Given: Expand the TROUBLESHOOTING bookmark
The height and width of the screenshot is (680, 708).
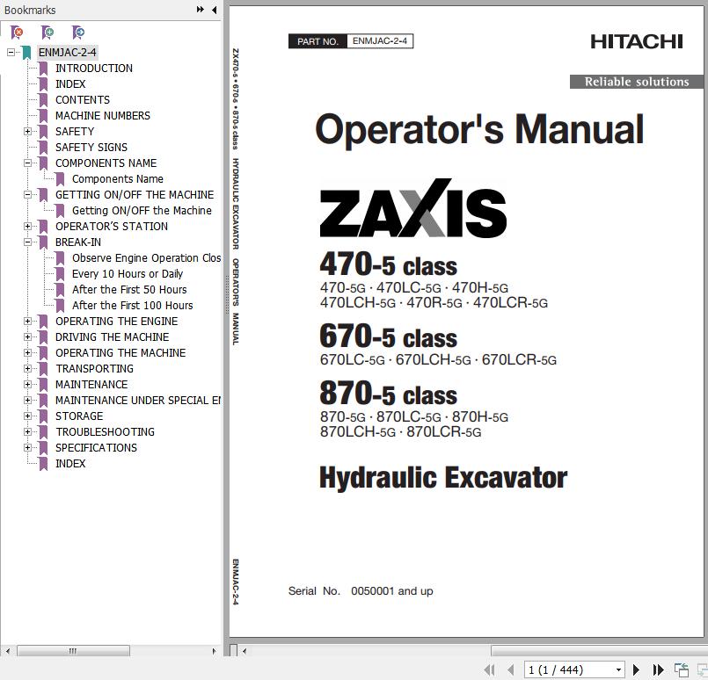Looking at the screenshot, I should click(27, 432).
